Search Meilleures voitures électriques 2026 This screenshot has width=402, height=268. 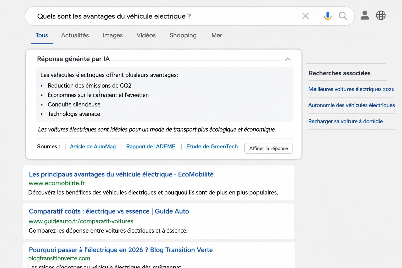[351, 89]
